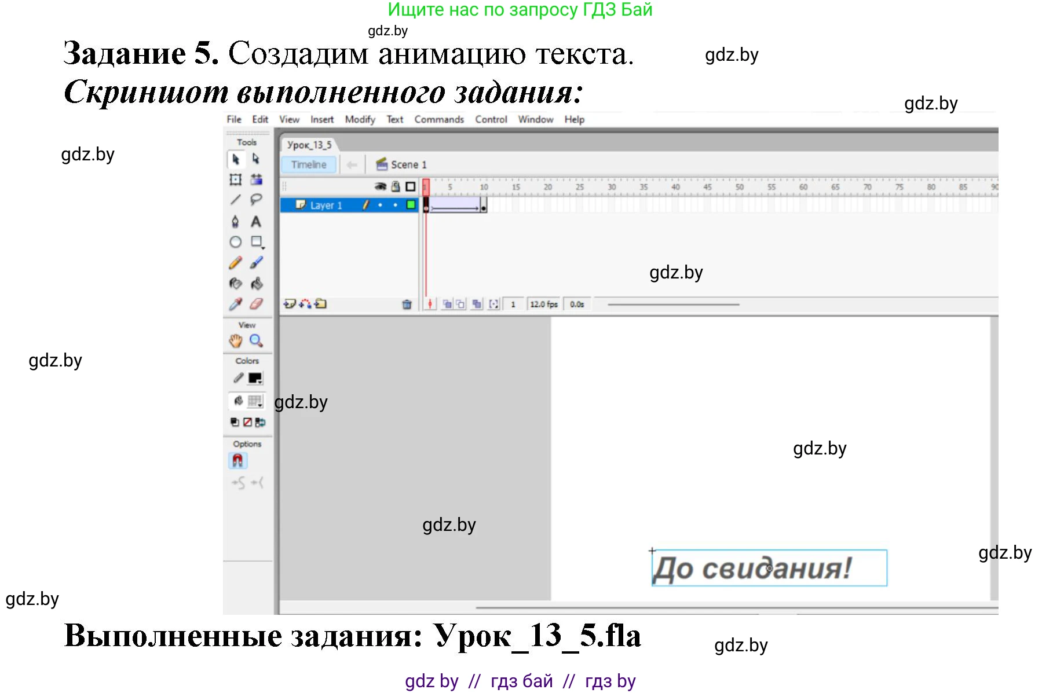Select the Eyedropper tool

[235, 303]
